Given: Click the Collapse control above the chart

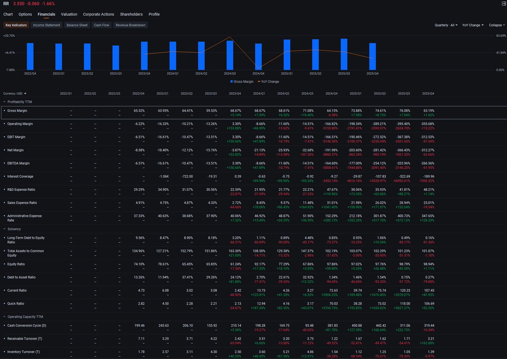Looking at the screenshot, I should tap(497, 25).
